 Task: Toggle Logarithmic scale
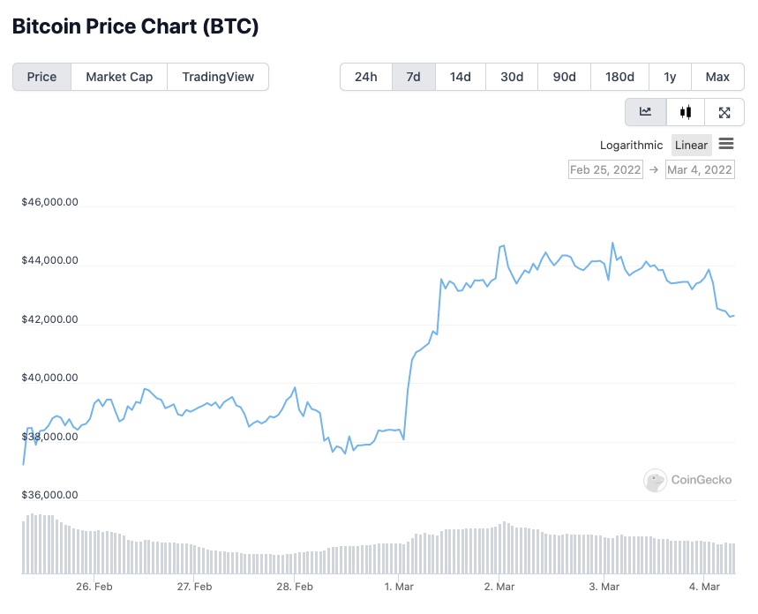pos(631,146)
